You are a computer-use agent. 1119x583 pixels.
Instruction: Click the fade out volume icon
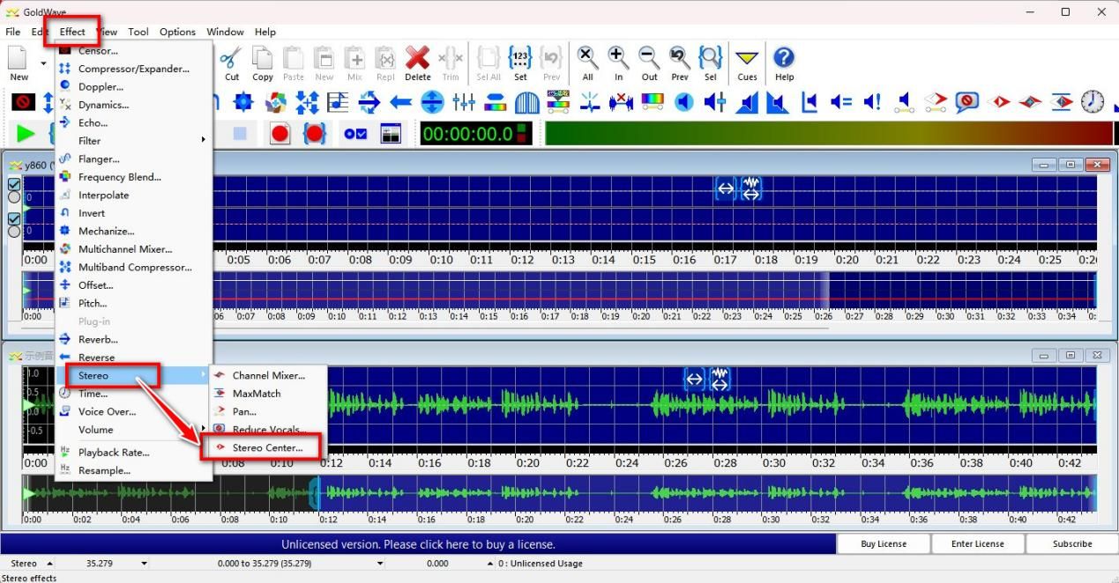(x=777, y=102)
